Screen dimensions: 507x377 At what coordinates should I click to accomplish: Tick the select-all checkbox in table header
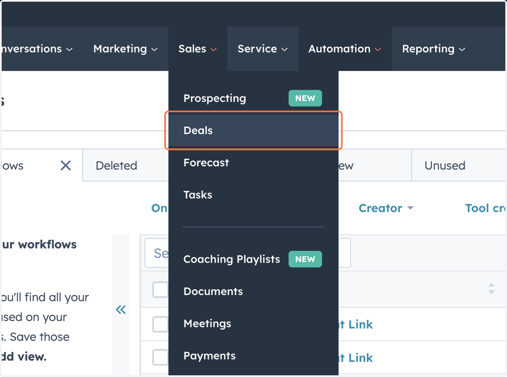(x=160, y=290)
